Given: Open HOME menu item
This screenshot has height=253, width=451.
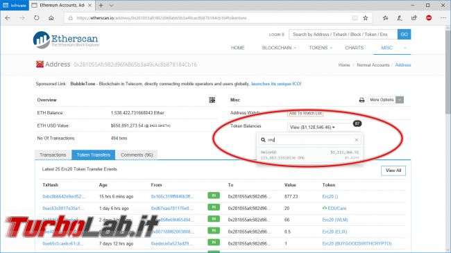Looking at the screenshot, I should point(237,48).
